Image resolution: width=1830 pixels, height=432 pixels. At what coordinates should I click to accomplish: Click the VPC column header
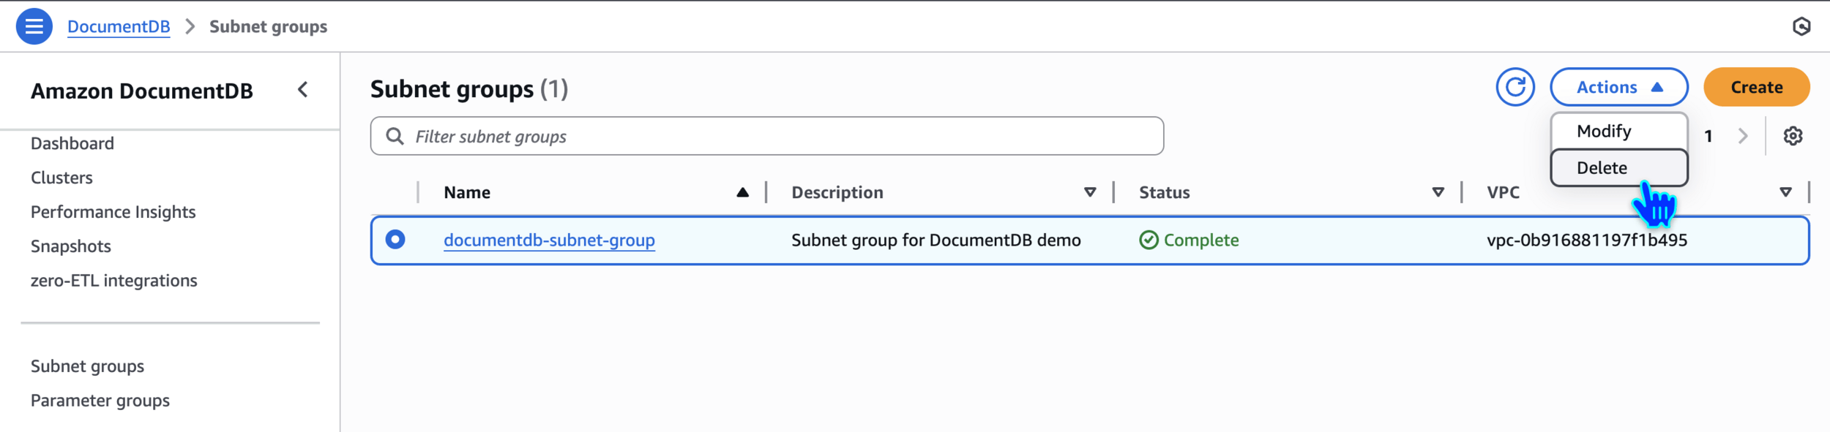coord(1503,192)
